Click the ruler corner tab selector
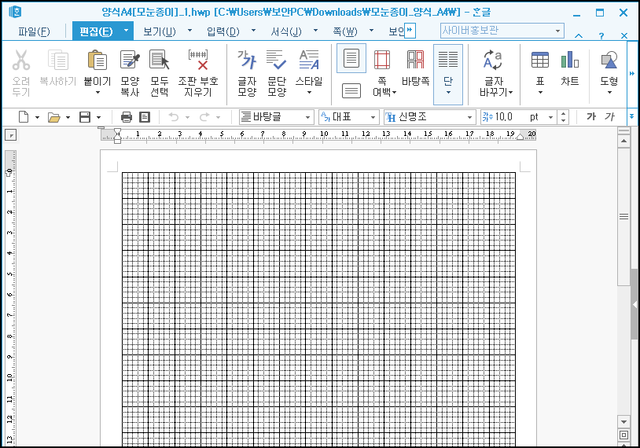The image size is (640, 448). [10, 134]
